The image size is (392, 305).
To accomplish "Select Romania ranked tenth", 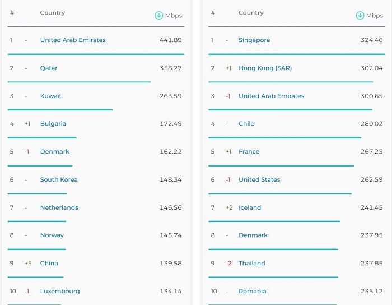I will 253,292.
